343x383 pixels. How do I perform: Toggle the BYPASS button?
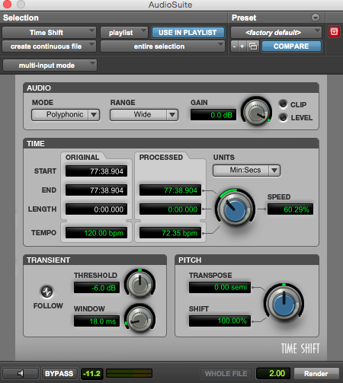tap(59, 373)
